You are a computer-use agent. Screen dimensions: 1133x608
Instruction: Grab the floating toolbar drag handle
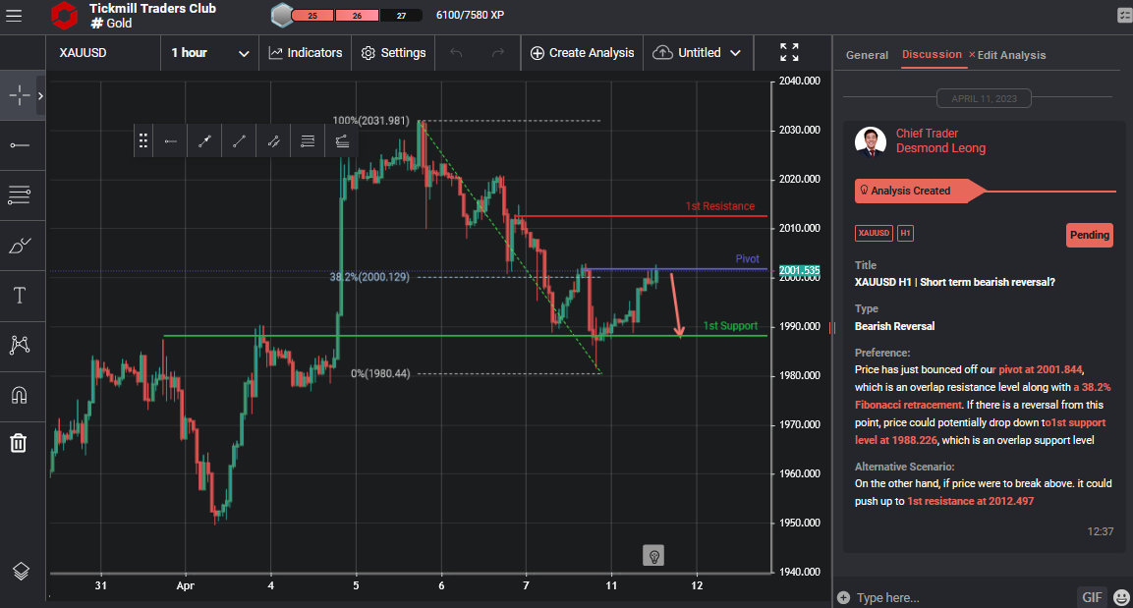(x=143, y=140)
